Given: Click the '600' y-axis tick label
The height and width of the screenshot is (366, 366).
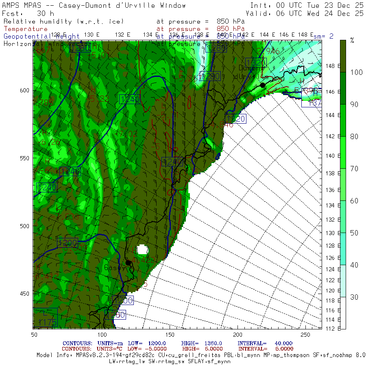Looking at the screenshot, I should [24, 90].
